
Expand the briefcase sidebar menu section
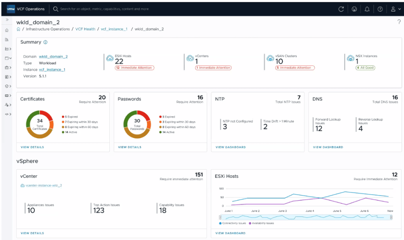(8, 67)
